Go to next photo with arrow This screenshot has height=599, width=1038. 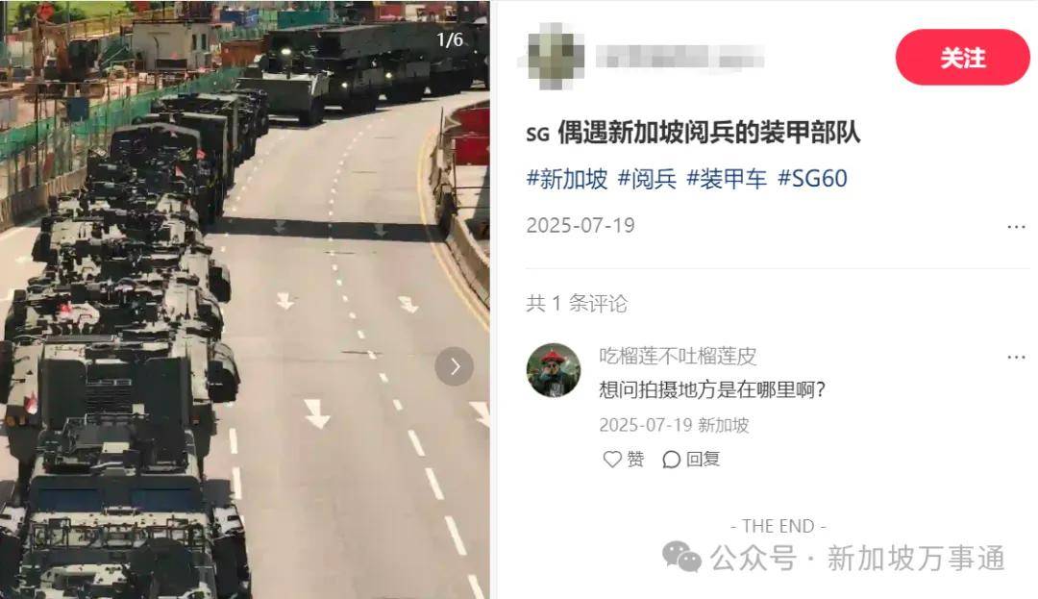click(x=454, y=366)
